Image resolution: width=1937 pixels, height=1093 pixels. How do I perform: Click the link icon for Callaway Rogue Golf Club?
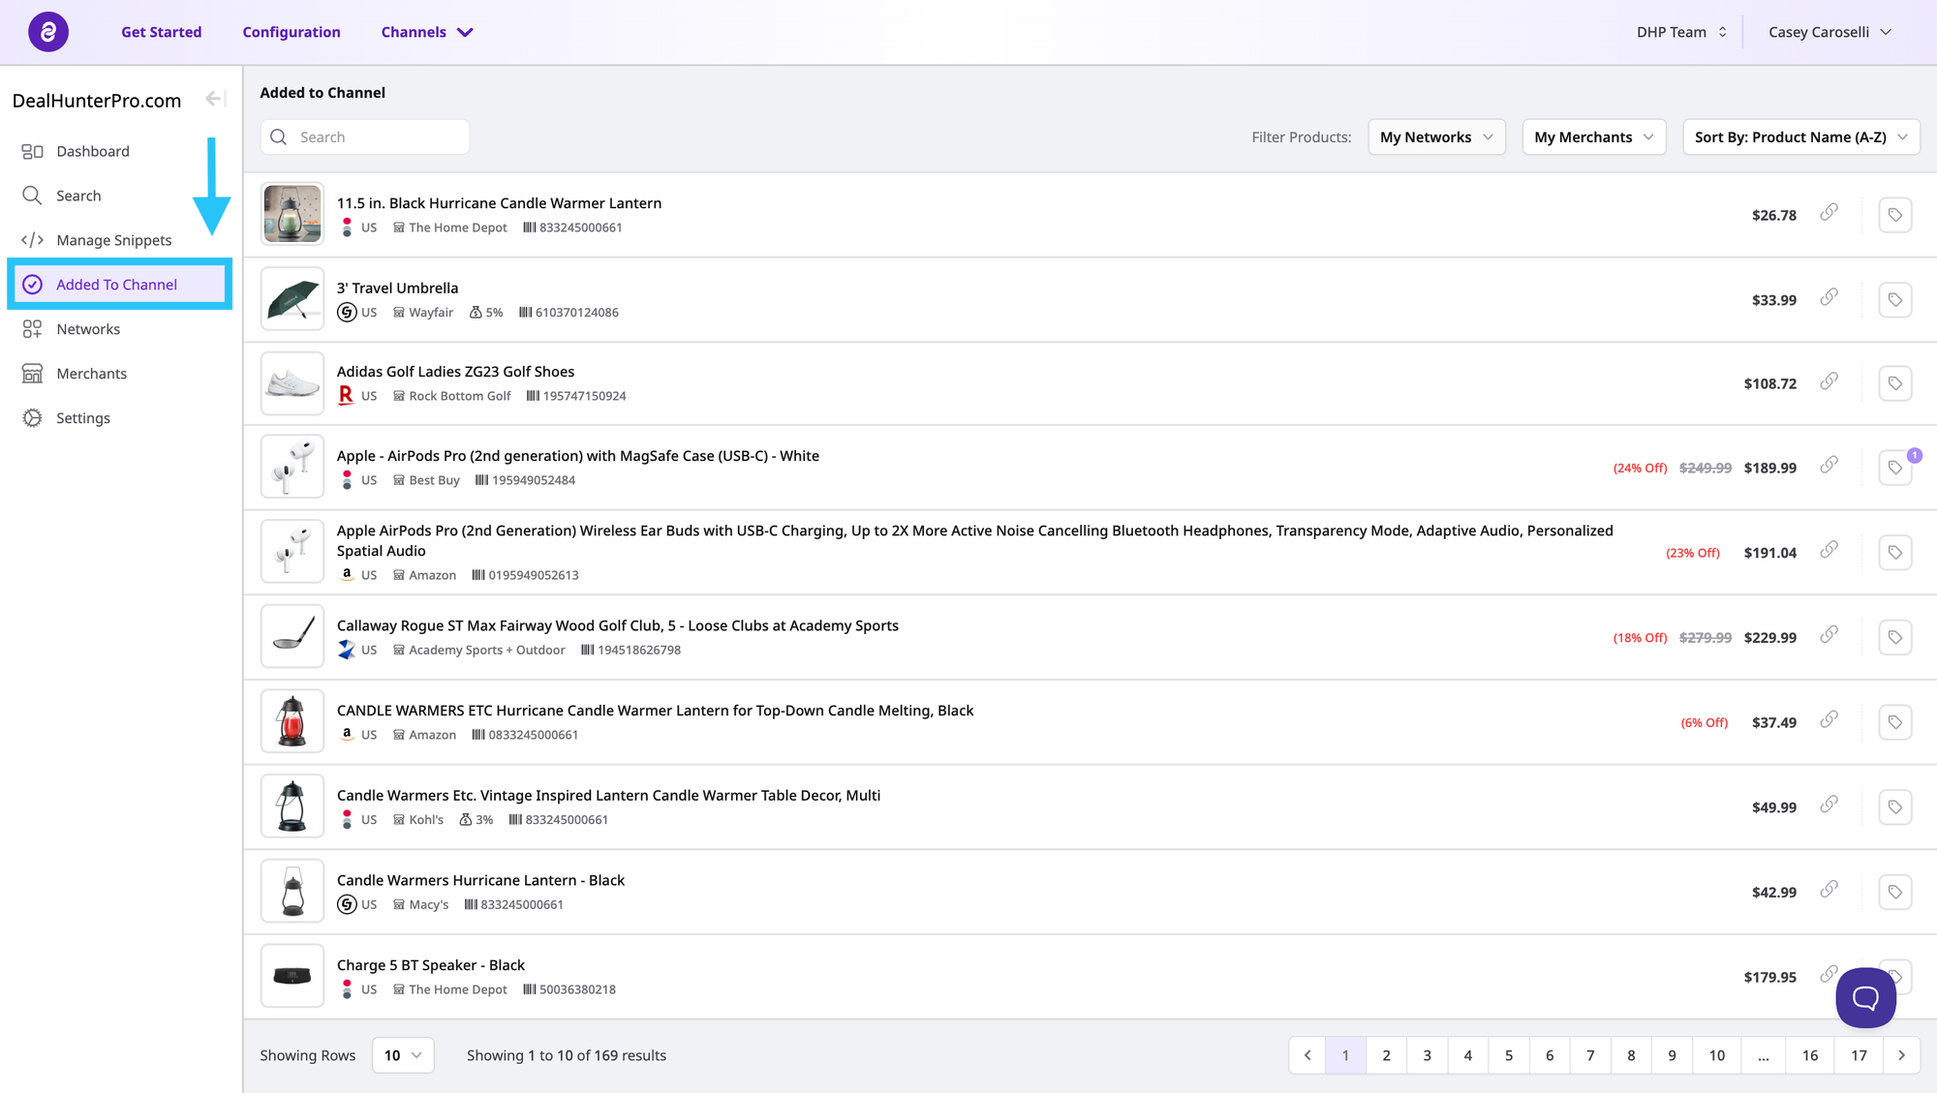point(1829,635)
